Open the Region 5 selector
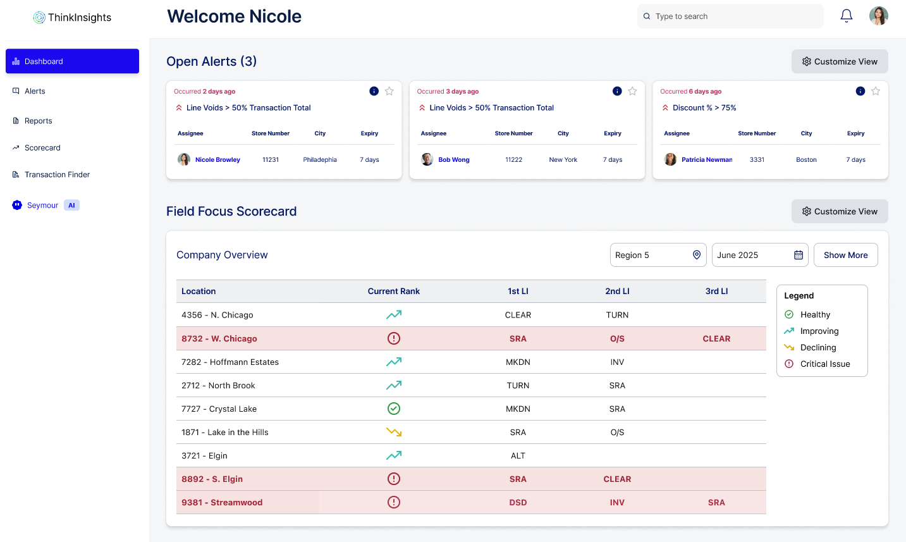This screenshot has height=542, width=906. 658,255
